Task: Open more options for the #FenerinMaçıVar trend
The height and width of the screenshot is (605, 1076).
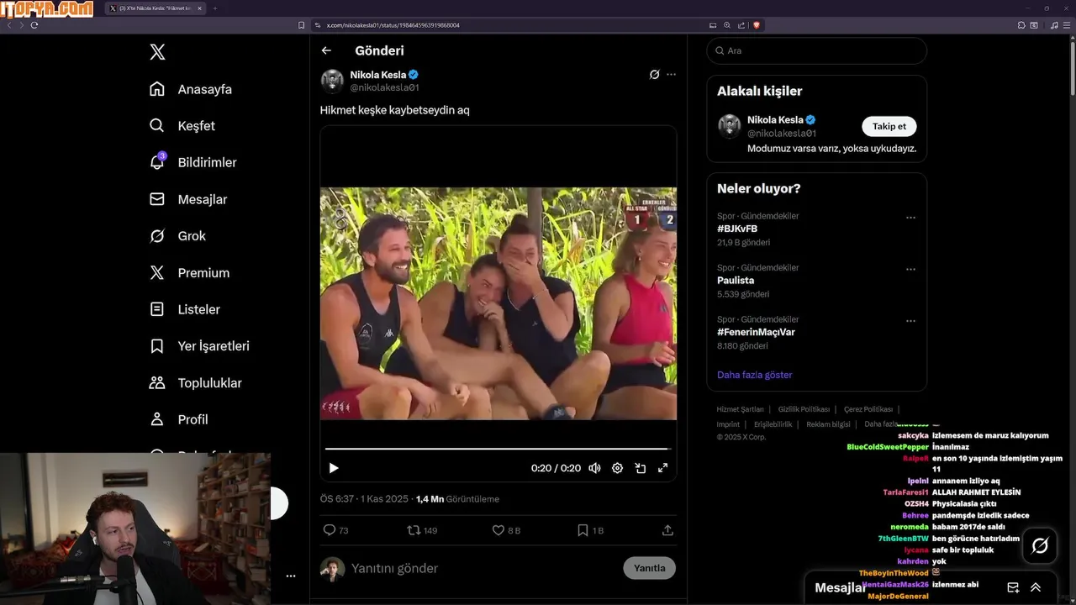Action: tap(910, 321)
